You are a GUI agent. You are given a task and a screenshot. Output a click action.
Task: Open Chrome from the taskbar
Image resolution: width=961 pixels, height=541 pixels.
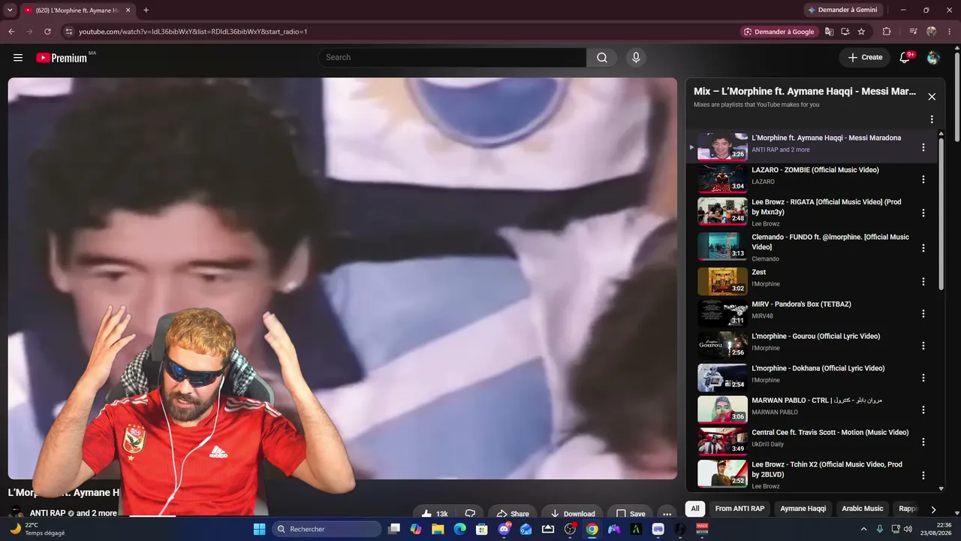592,529
